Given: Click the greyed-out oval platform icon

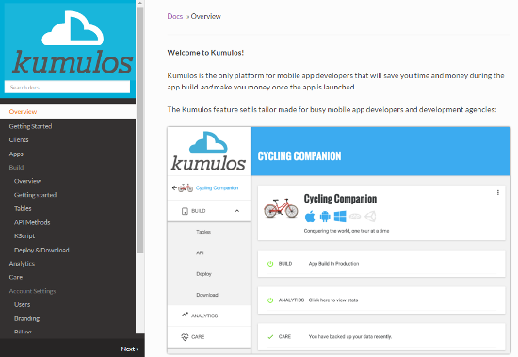Looking at the screenshot, I should click(x=355, y=217).
